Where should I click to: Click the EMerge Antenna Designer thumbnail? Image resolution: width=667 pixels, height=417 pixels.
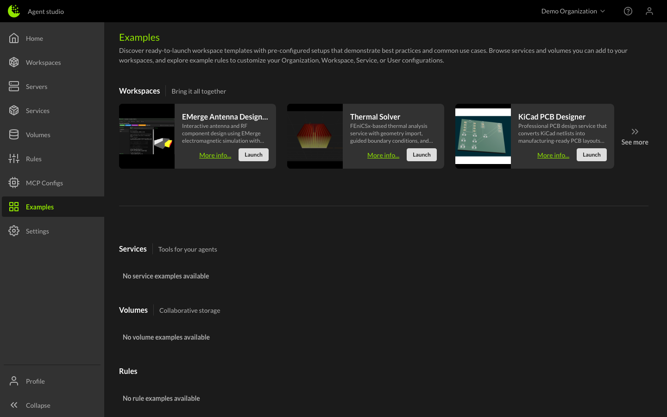point(147,136)
